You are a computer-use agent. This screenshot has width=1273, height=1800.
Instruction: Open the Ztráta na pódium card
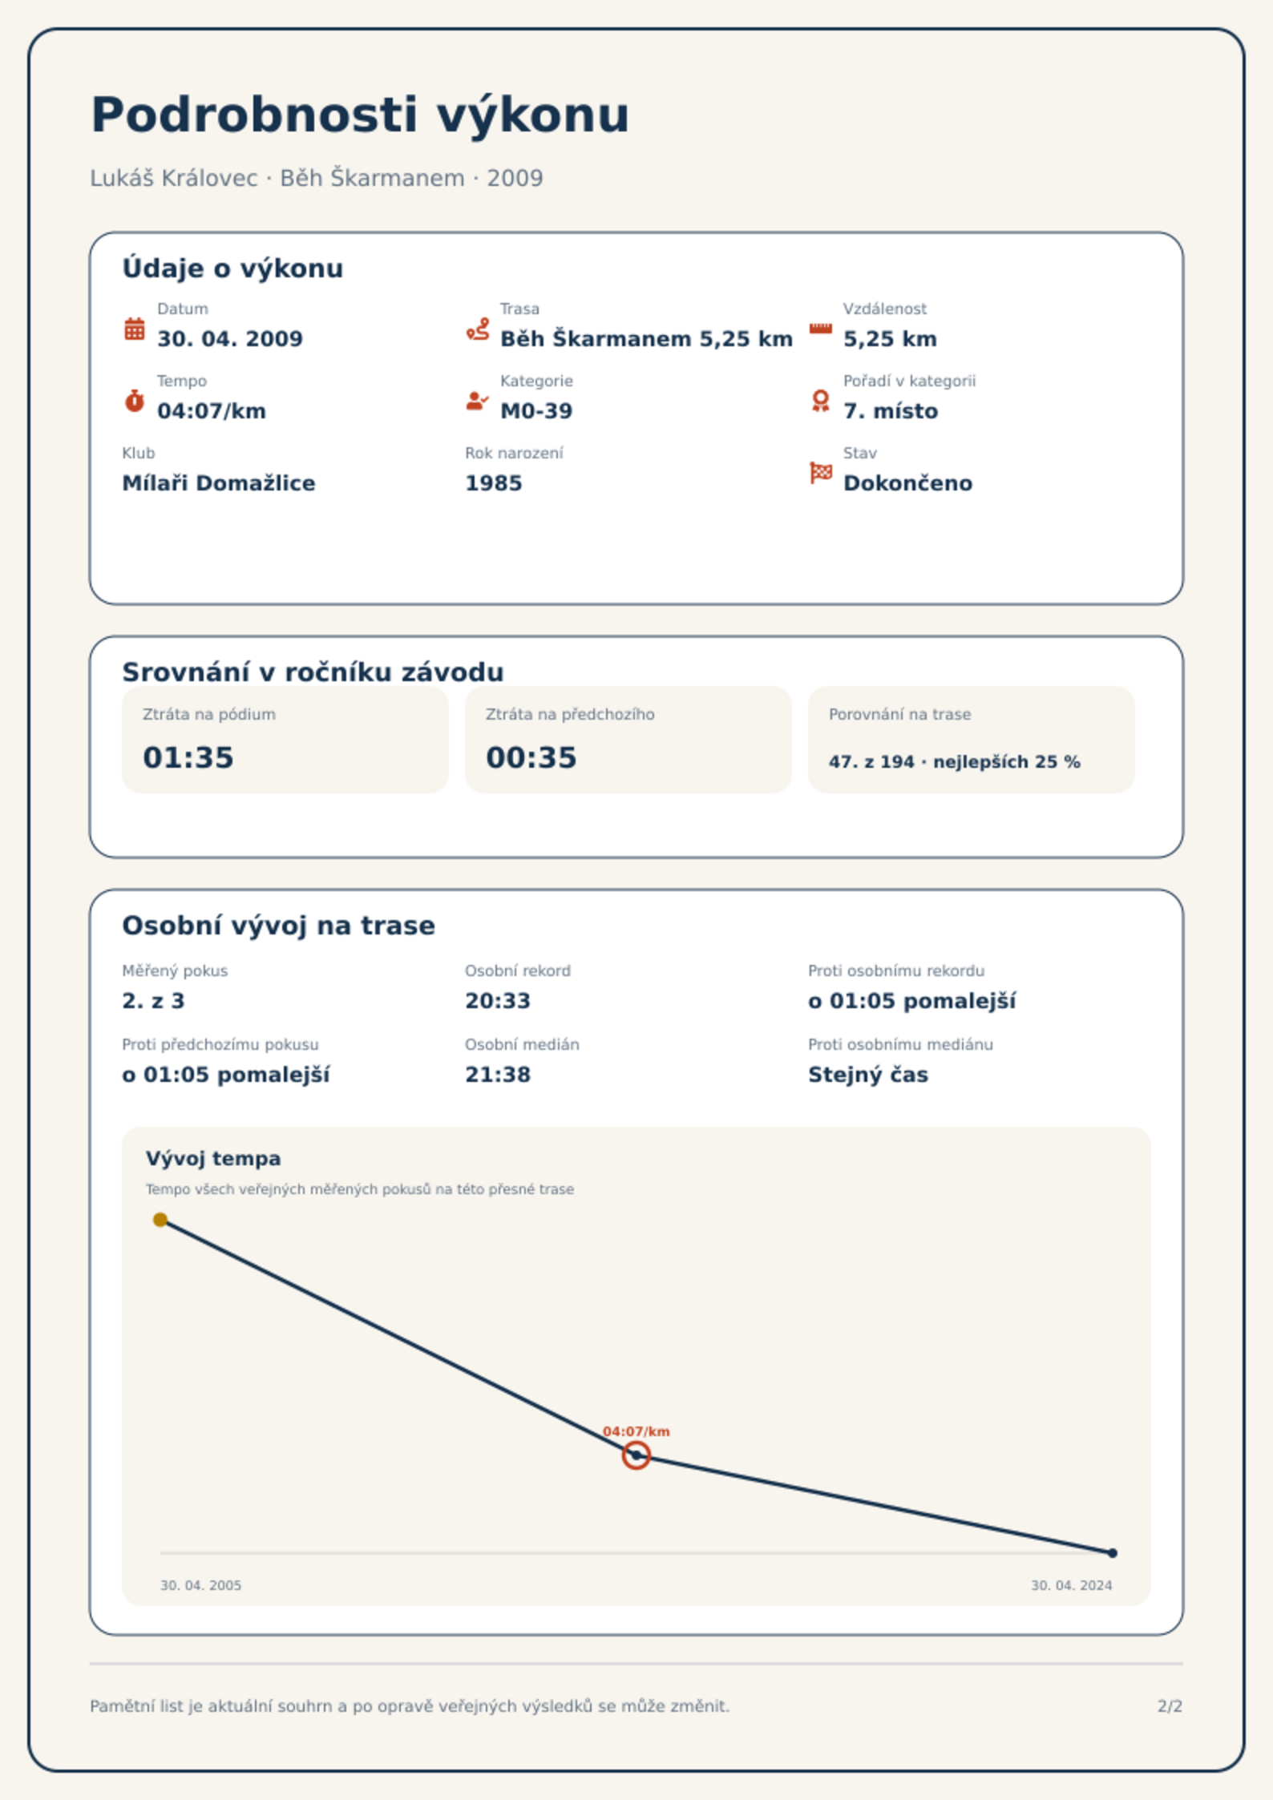pyautogui.click(x=285, y=739)
